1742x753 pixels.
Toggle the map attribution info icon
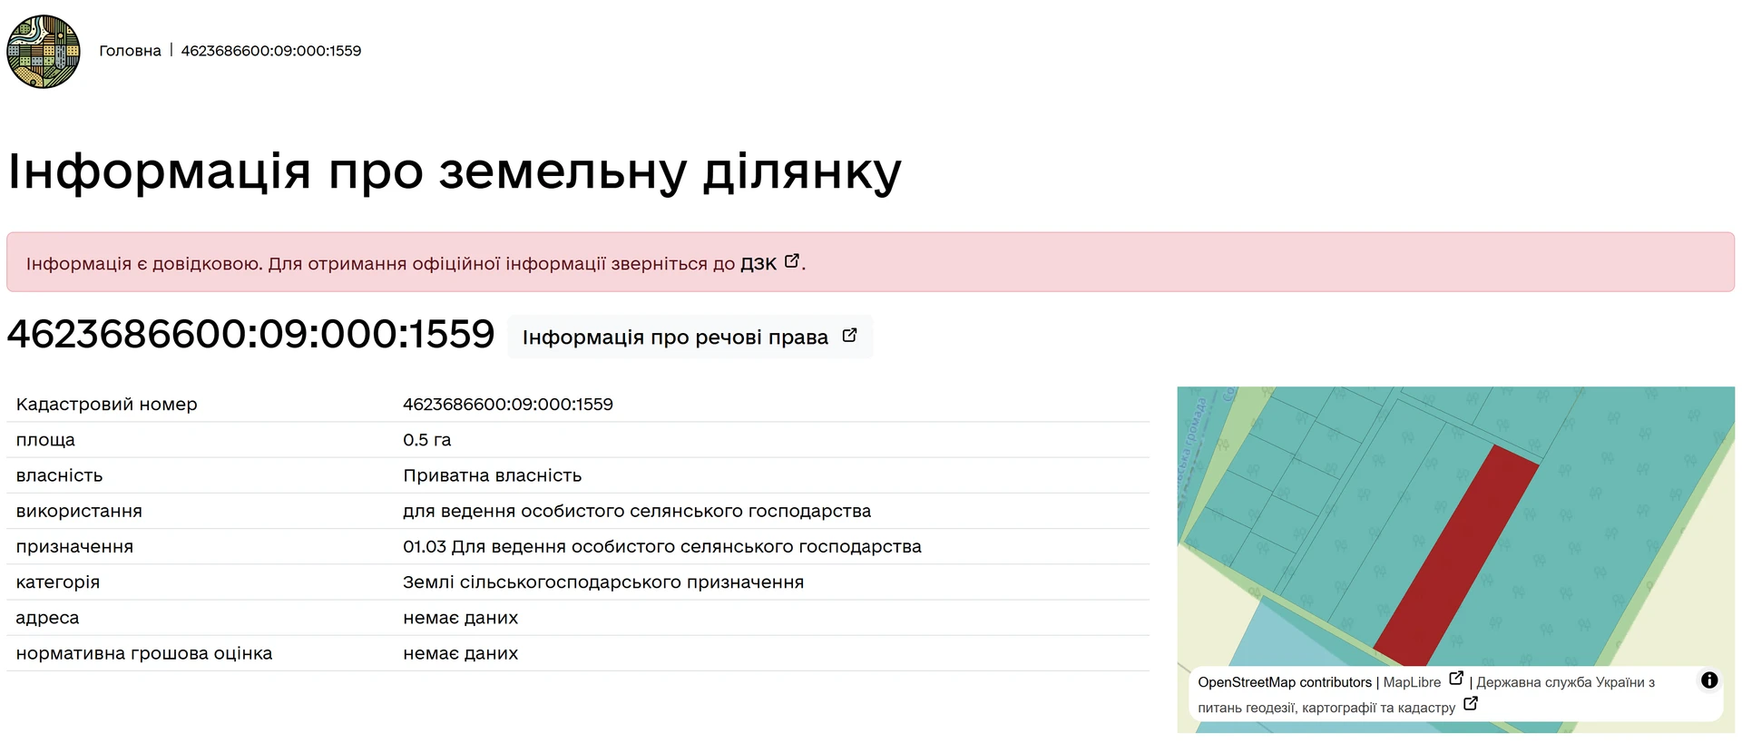[1709, 680]
